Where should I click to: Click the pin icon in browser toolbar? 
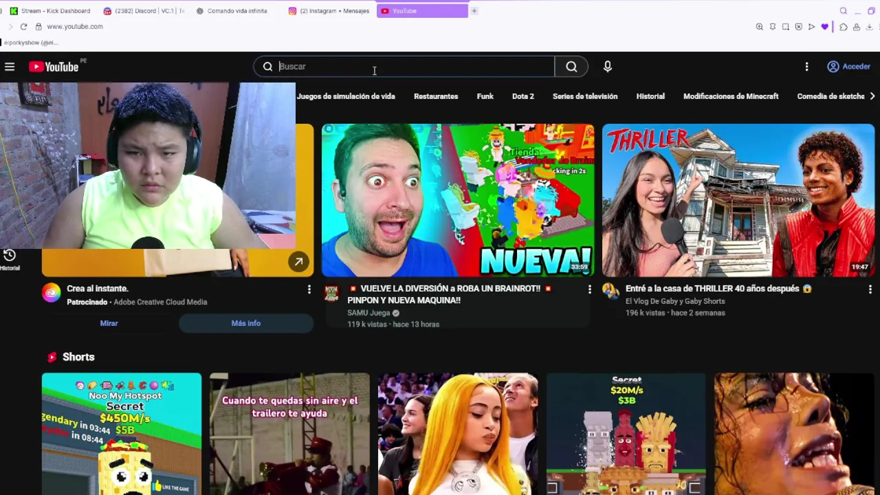(x=773, y=27)
